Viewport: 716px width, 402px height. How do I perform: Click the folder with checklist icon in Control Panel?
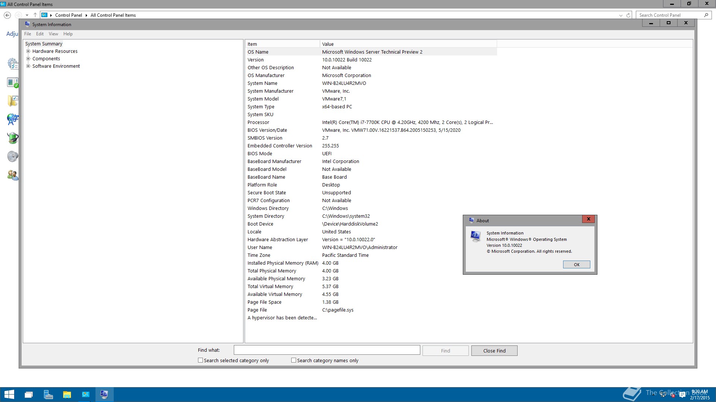(13, 101)
